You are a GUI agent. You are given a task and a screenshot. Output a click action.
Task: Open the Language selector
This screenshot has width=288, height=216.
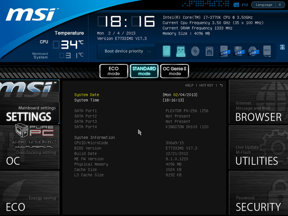click(264, 5)
